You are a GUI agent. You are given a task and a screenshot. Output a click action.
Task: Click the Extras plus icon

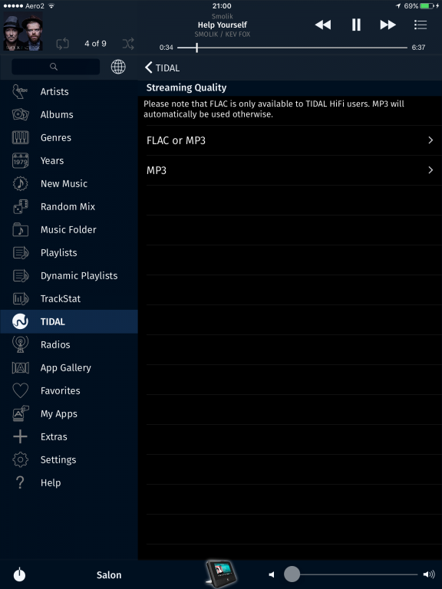(20, 436)
